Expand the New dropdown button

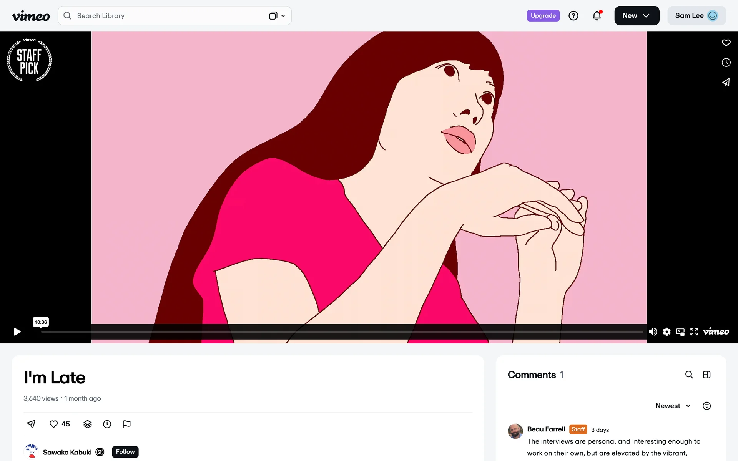pos(637,16)
